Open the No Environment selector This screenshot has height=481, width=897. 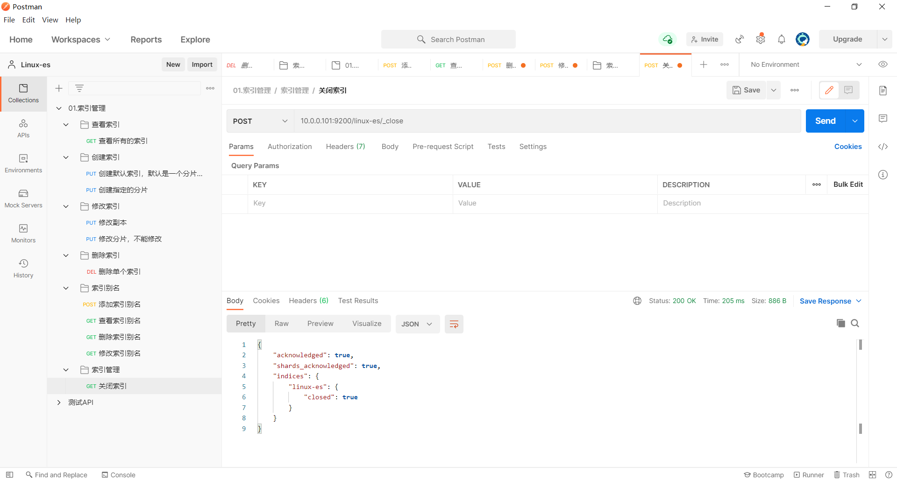pos(806,64)
